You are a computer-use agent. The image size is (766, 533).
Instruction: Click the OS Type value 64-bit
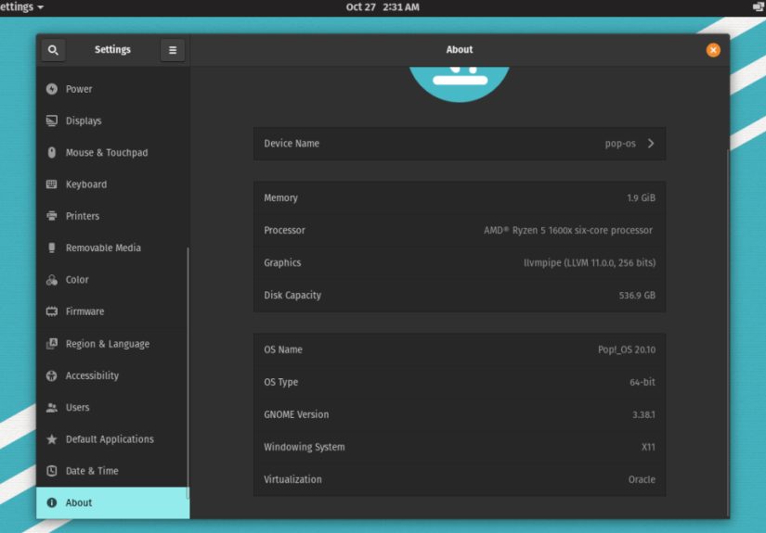643,382
